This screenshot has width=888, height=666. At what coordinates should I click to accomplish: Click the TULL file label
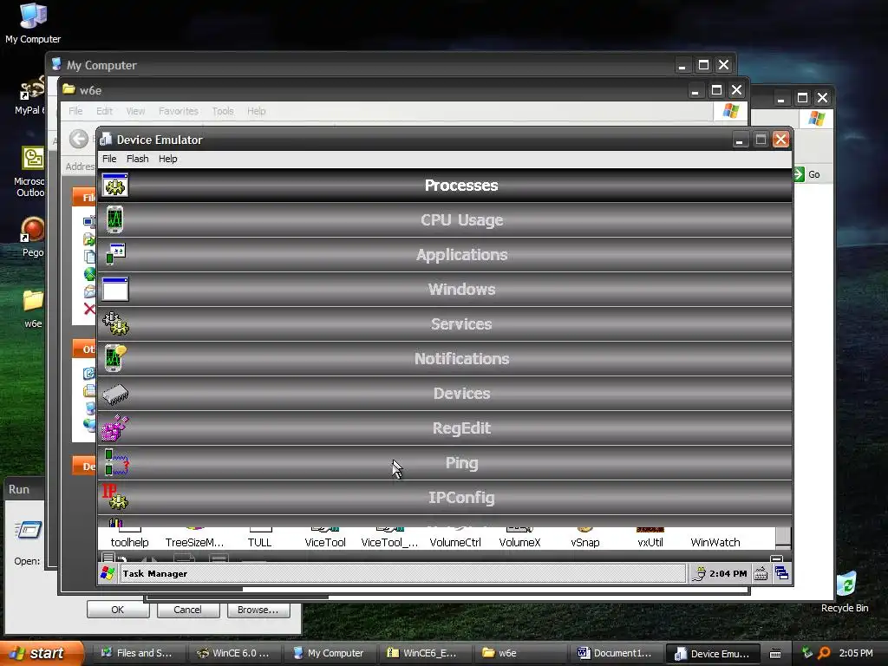pyautogui.click(x=260, y=542)
